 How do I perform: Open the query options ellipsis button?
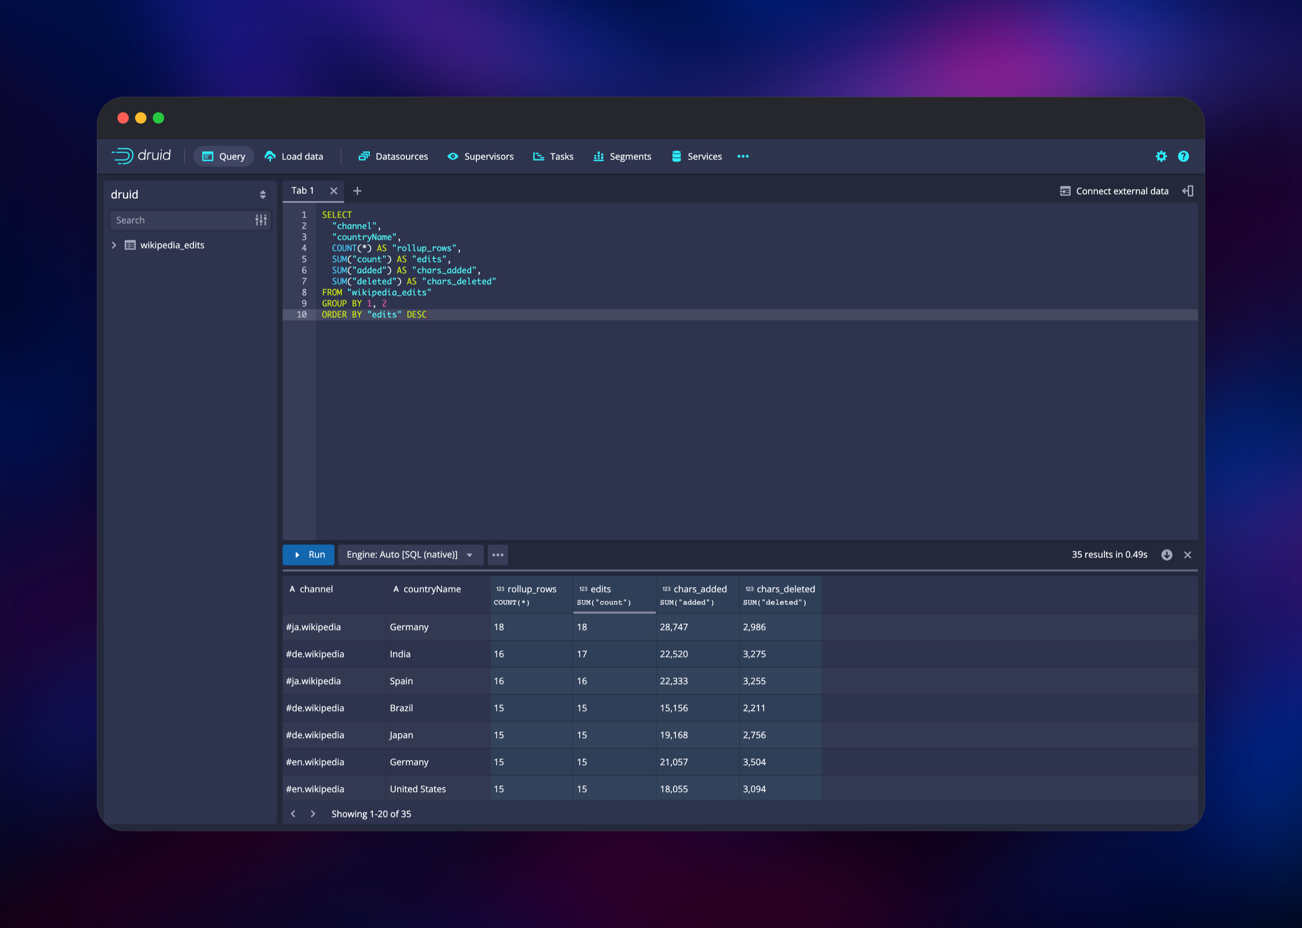498,555
